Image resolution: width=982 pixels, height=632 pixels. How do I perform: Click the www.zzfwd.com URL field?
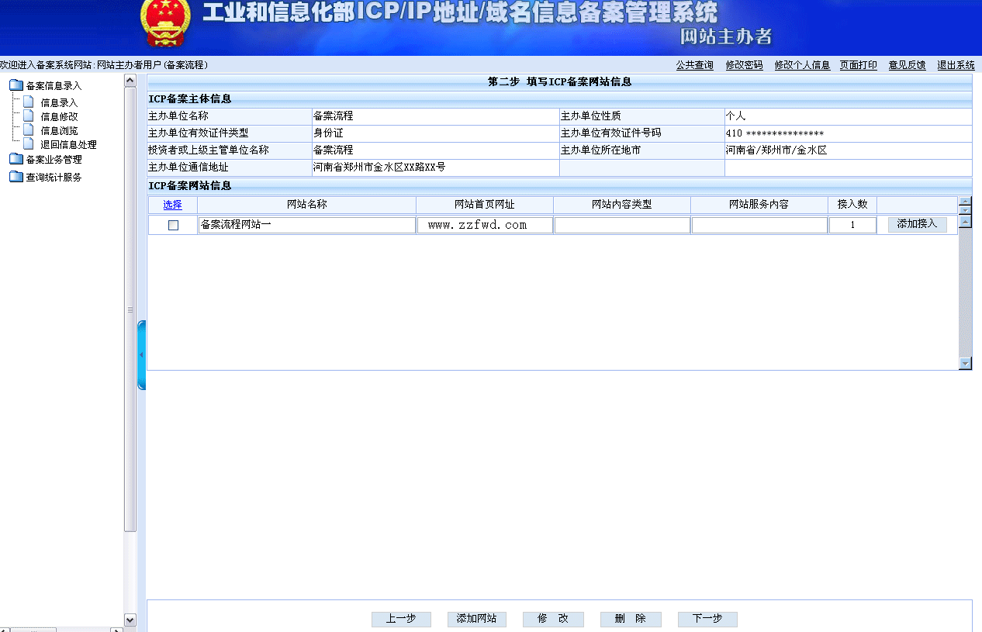click(484, 224)
